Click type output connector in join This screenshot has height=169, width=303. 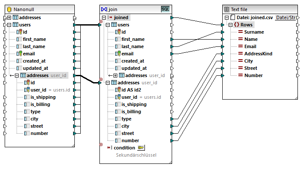[172, 119]
